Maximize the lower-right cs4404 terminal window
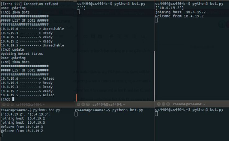The width and height of the screenshot is (229, 141). pos(167,104)
